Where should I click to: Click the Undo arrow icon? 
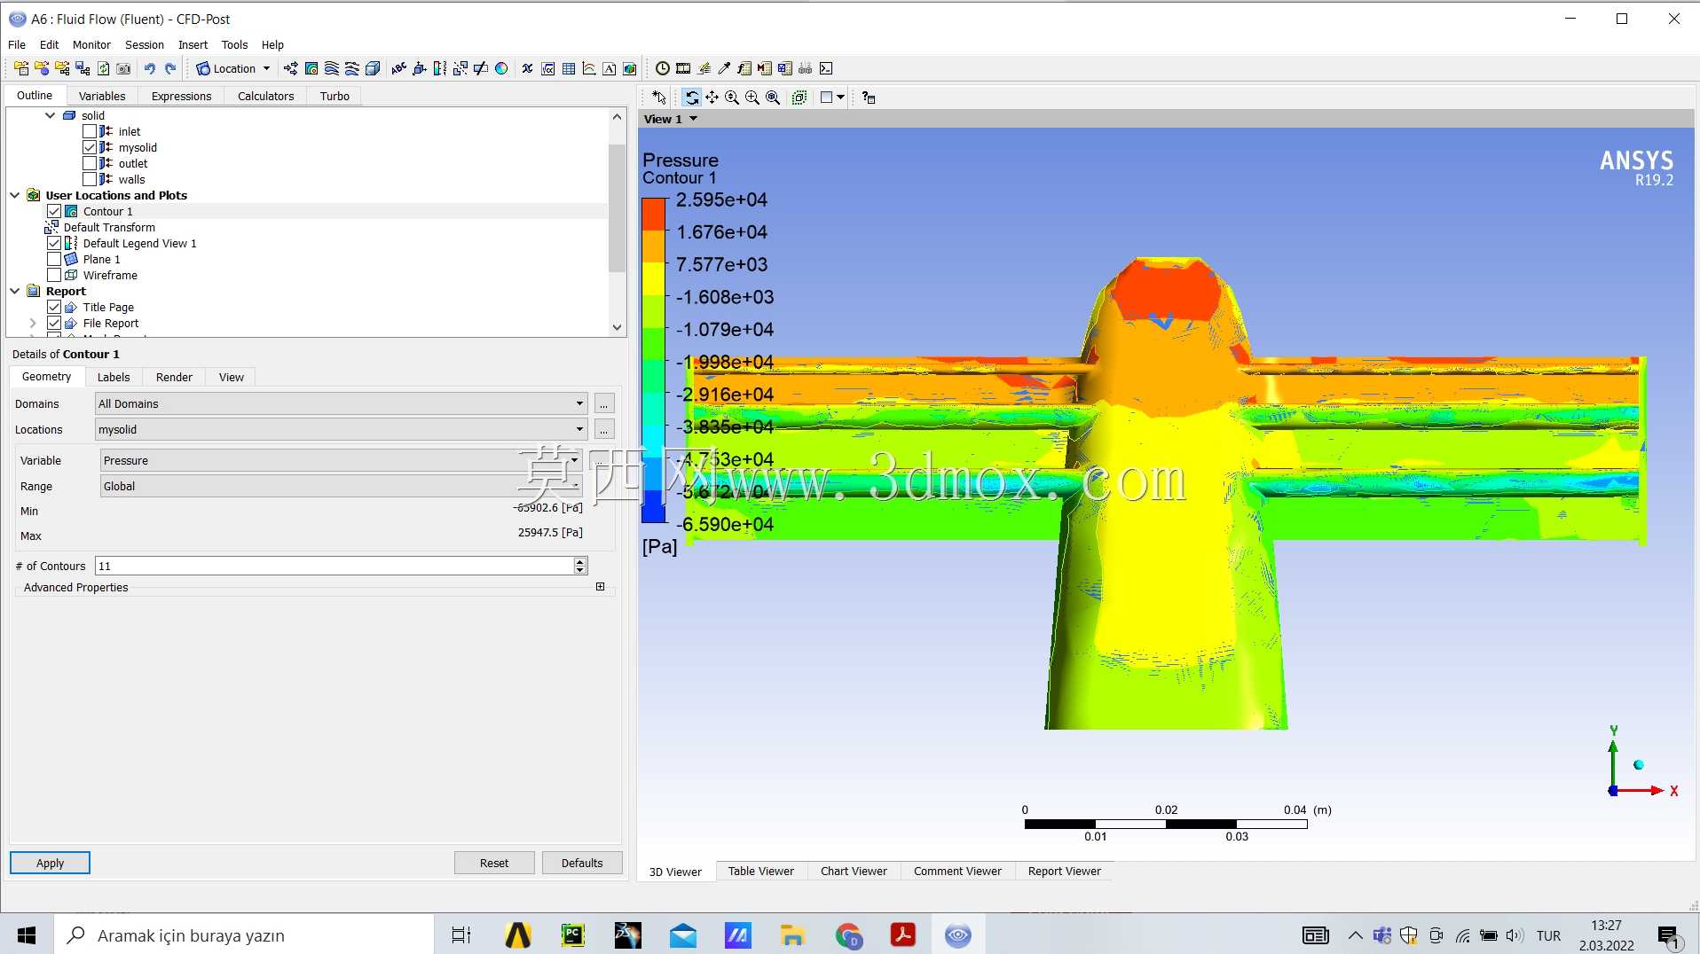[x=150, y=68]
